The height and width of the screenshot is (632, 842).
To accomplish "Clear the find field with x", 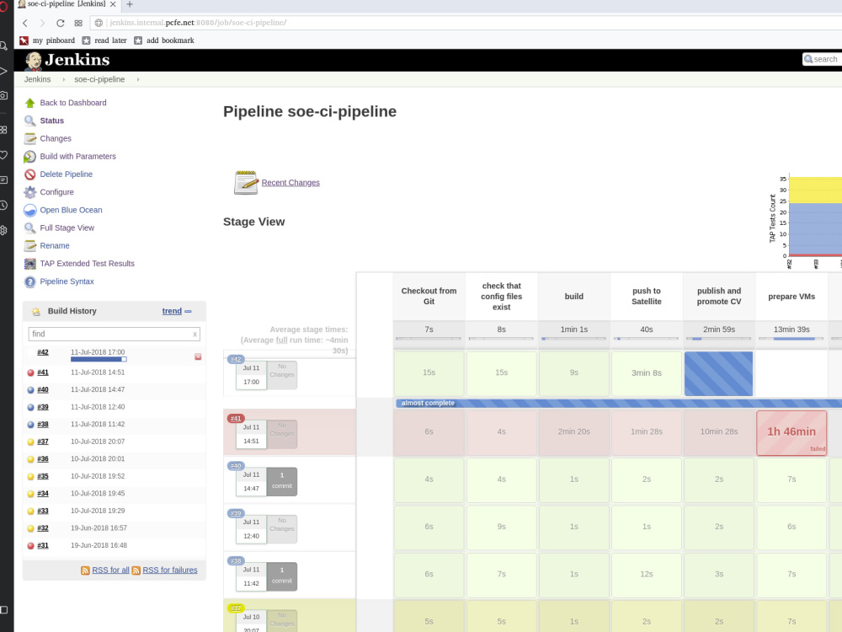I will click(195, 335).
